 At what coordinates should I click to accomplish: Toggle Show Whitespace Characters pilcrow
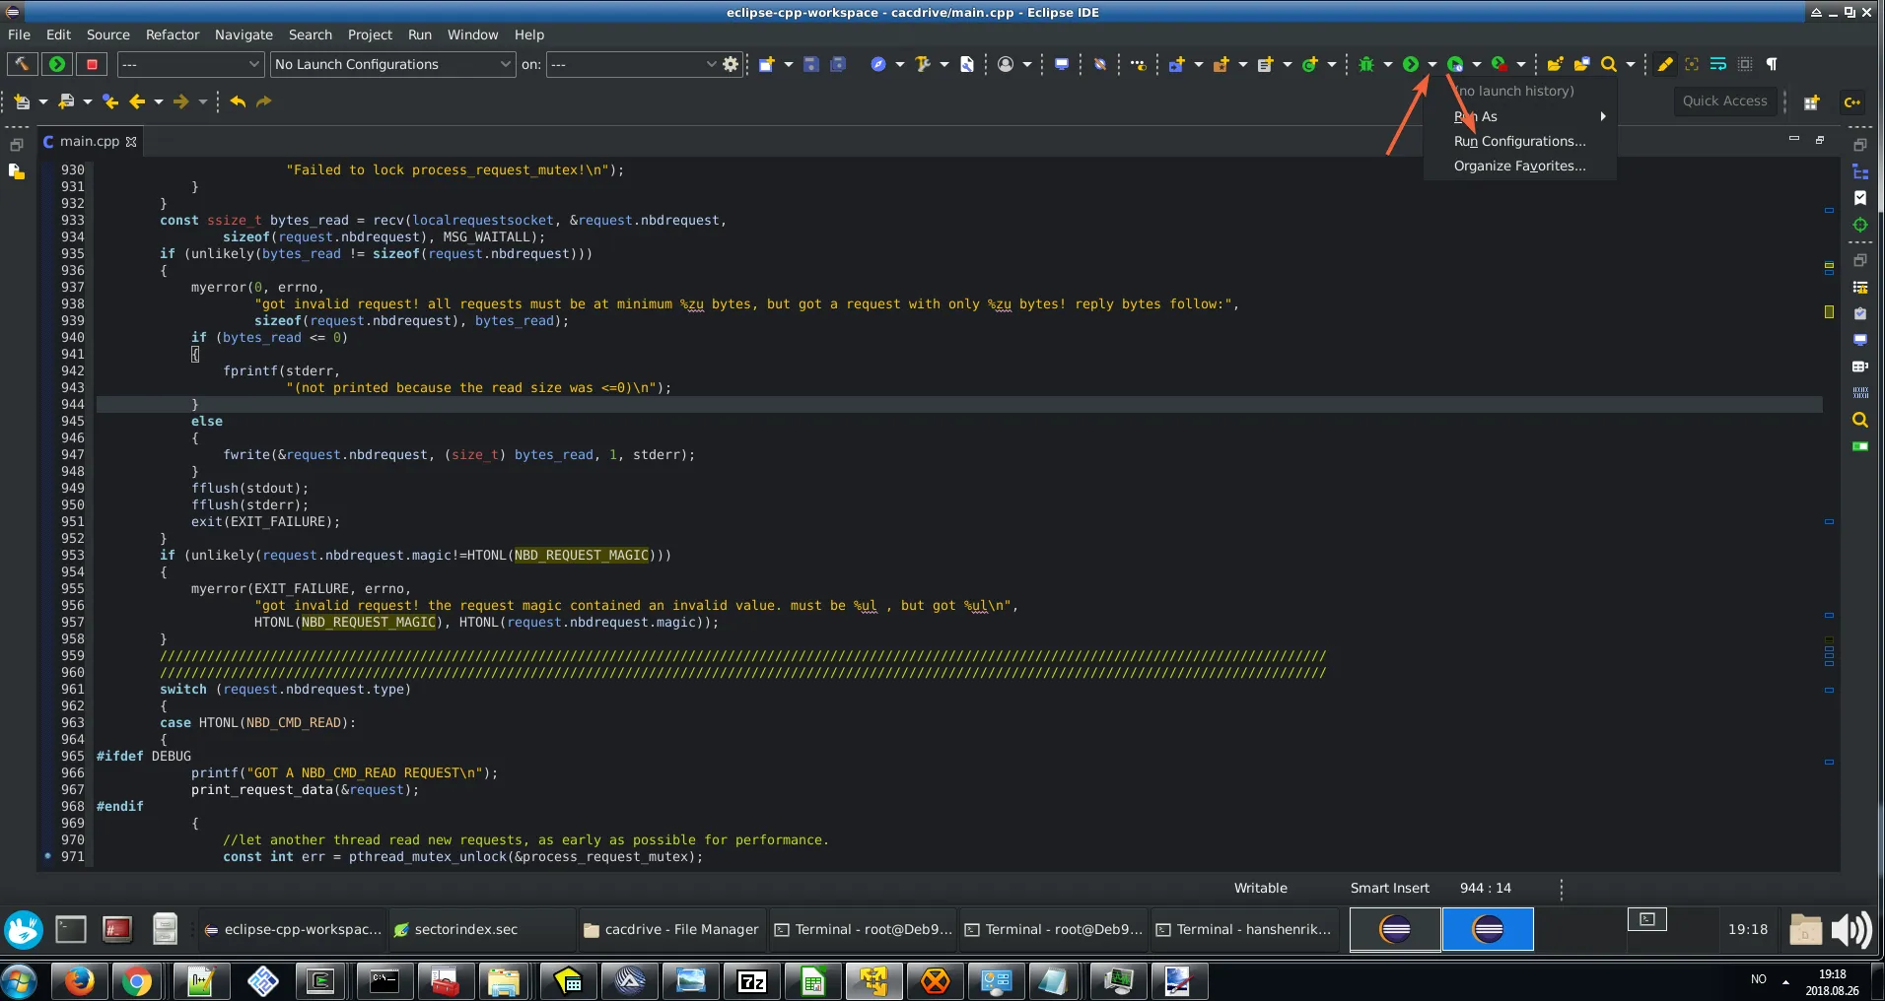pos(1772,64)
